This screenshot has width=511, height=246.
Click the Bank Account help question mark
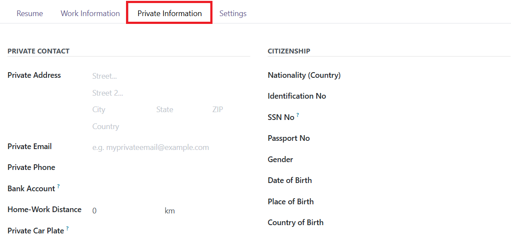58,186
